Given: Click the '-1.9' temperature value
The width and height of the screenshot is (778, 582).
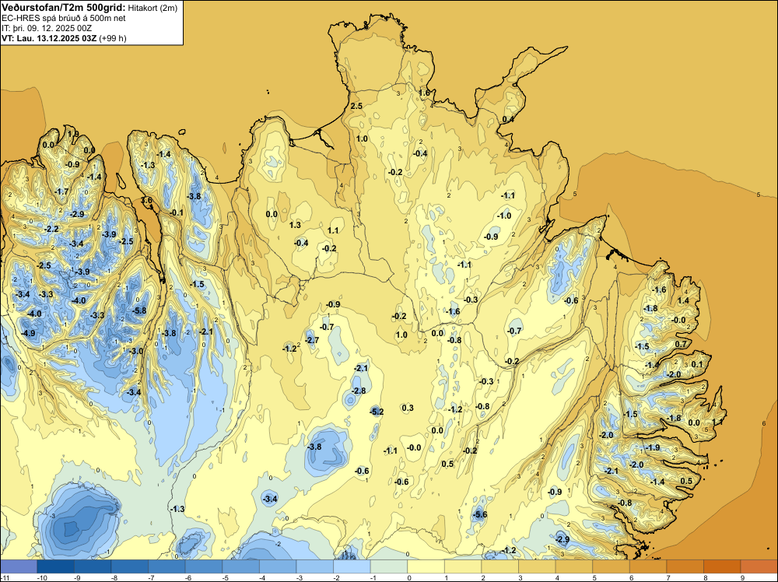Looking at the screenshot, I should [x=653, y=447].
